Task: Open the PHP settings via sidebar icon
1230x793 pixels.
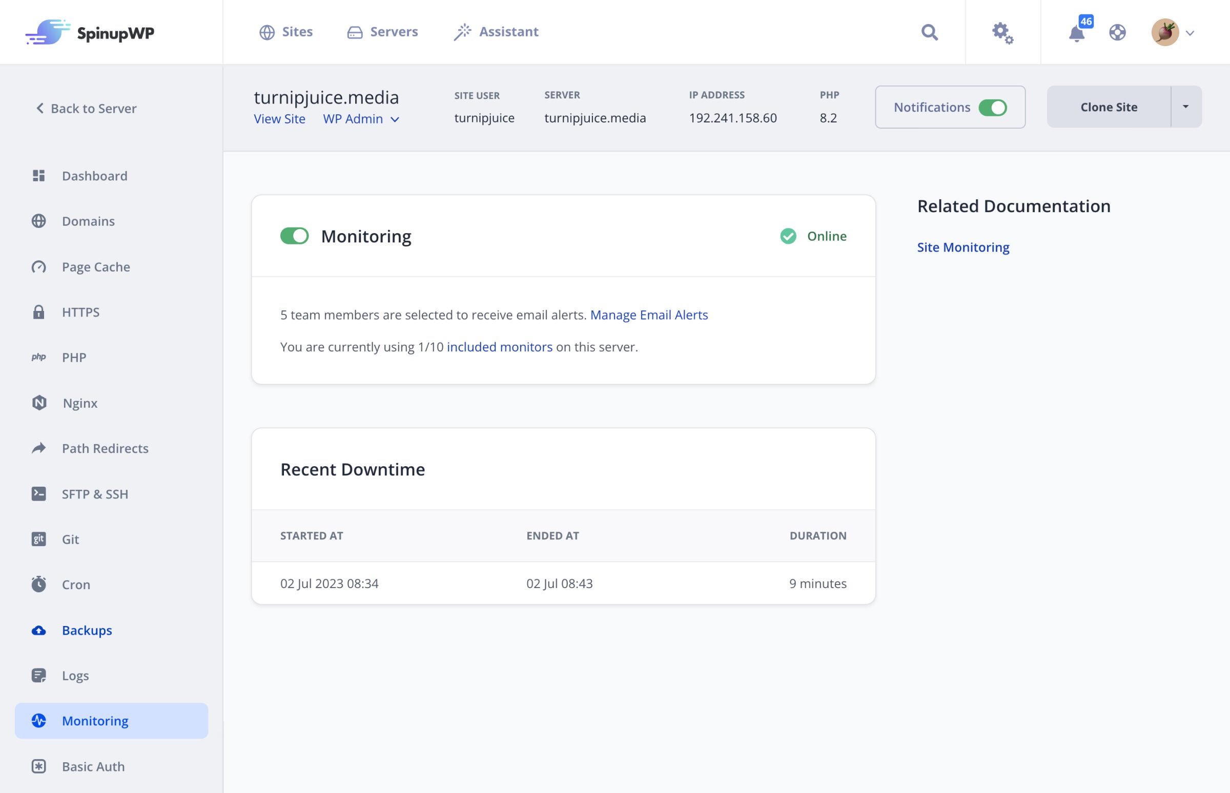Action: click(39, 357)
